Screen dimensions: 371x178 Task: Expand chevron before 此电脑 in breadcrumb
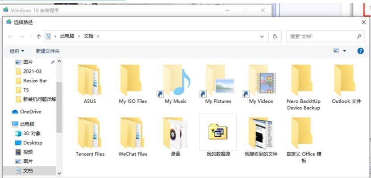pos(55,36)
